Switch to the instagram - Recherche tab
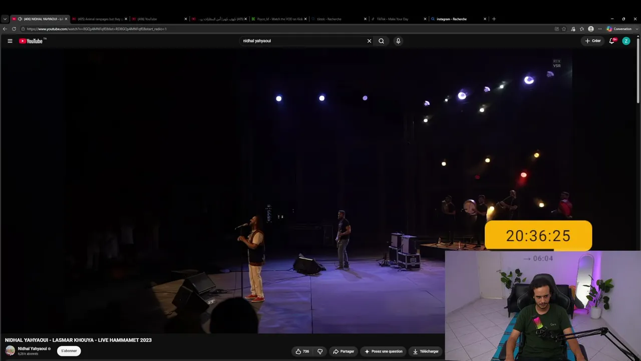The image size is (641, 361). tap(458, 19)
